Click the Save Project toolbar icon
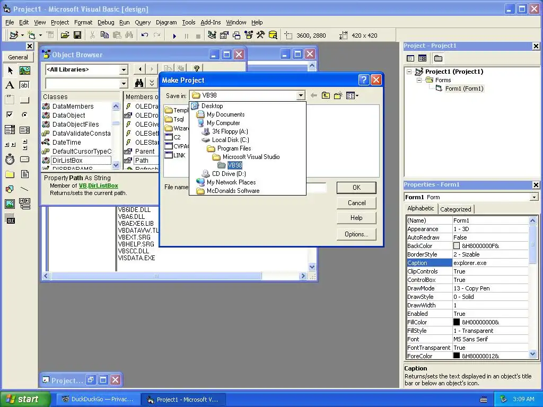Viewport: 543px width, 407px height. (77, 35)
